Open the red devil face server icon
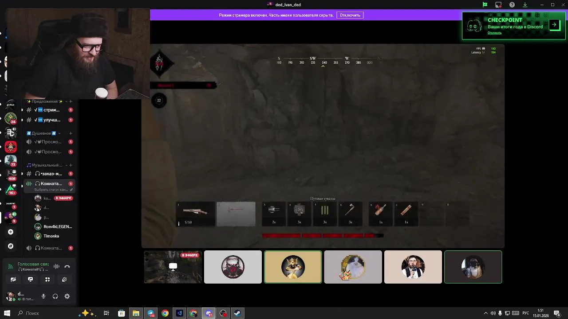568x319 pixels. pos(11,147)
